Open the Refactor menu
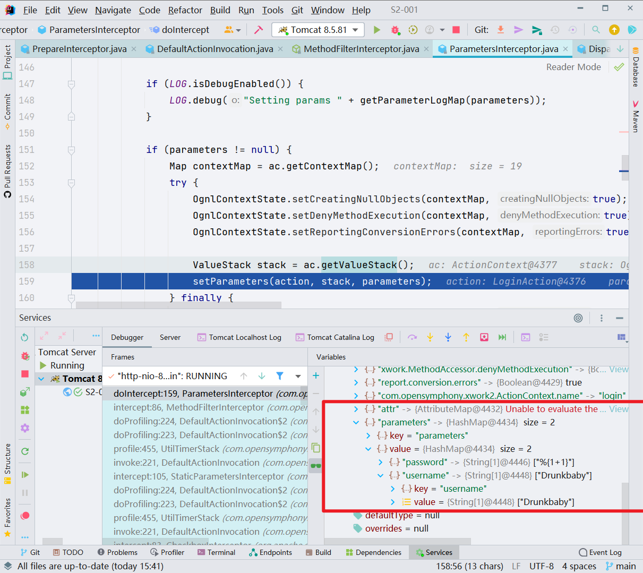 coord(185,10)
